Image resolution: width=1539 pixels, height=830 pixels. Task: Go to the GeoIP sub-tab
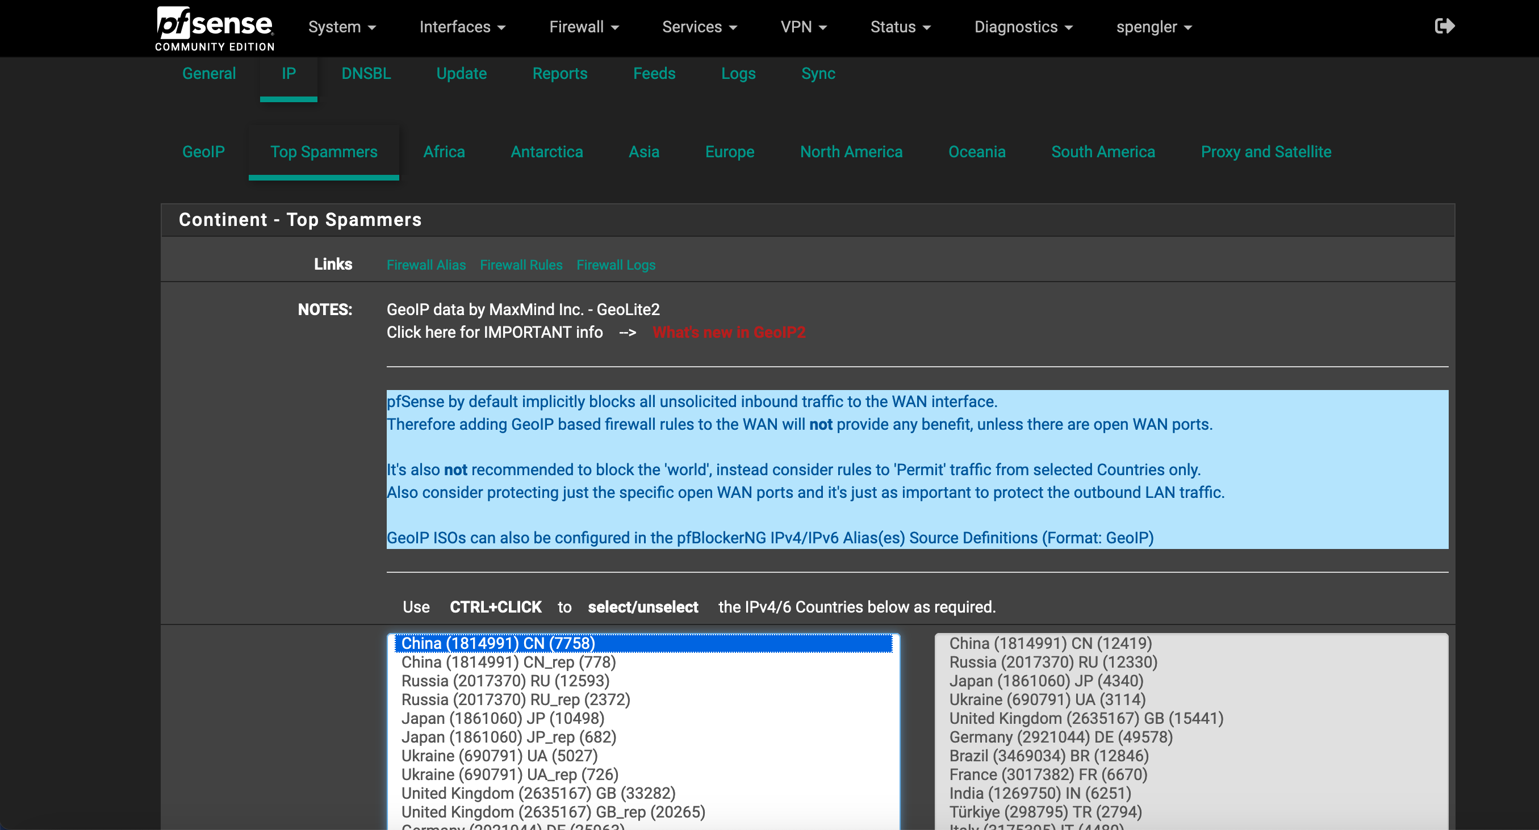pyautogui.click(x=203, y=152)
